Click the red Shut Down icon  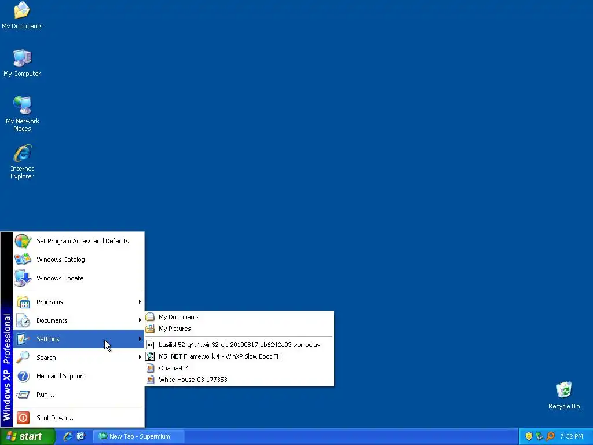23,418
